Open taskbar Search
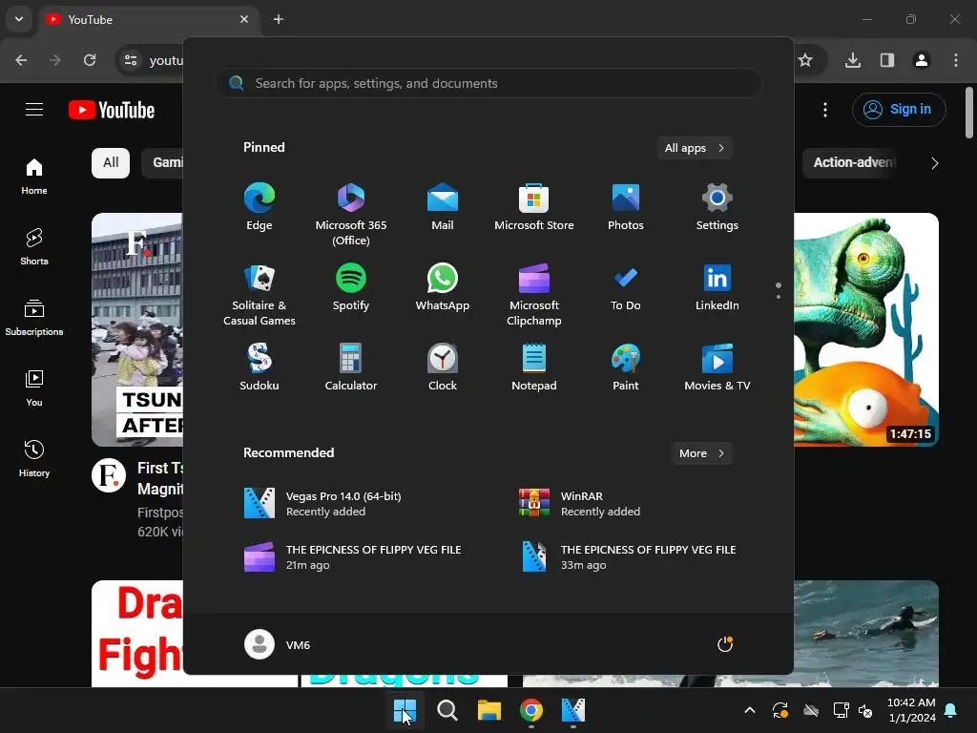The image size is (977, 733). pyautogui.click(x=447, y=710)
